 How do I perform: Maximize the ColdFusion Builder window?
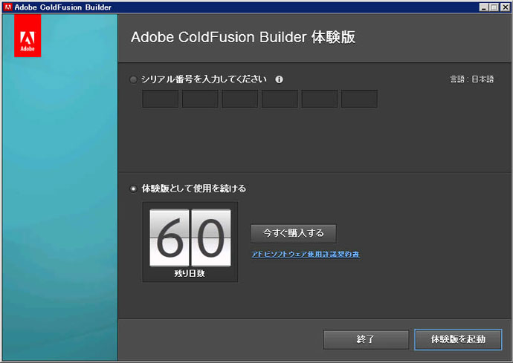pyautogui.click(x=494, y=7)
